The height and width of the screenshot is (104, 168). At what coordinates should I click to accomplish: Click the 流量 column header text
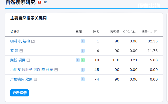(x=147, y=32)
